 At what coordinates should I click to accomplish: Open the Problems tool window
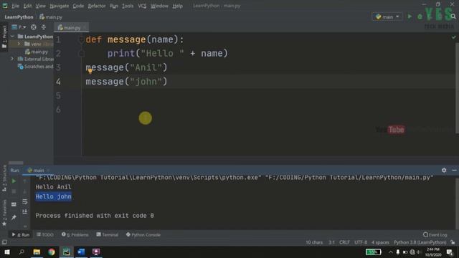75,234
